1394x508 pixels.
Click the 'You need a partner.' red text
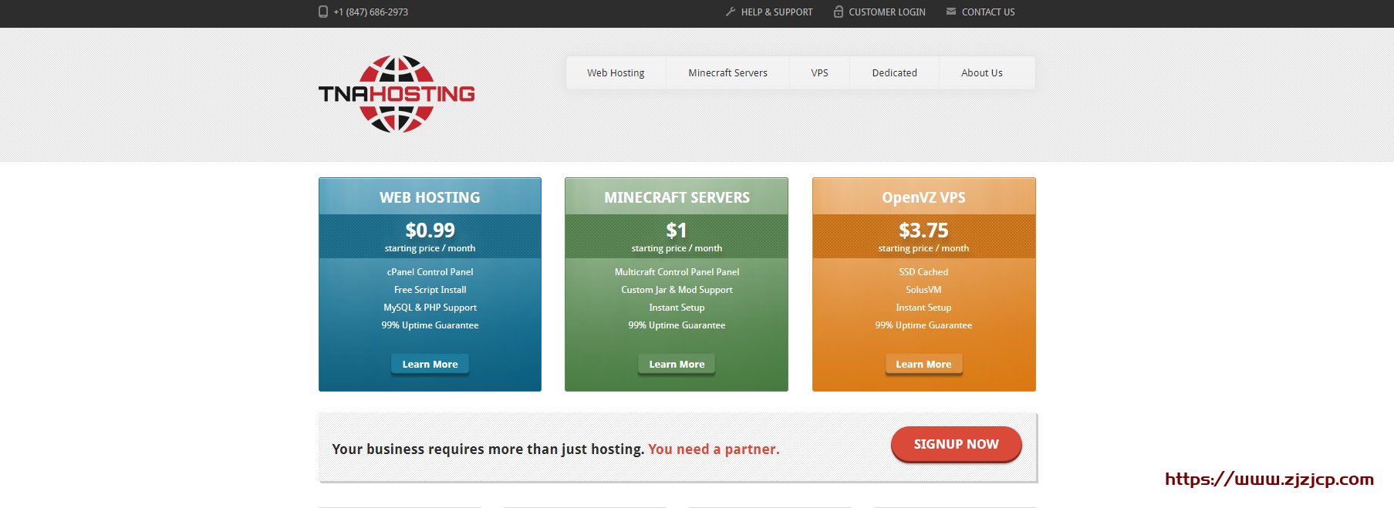coord(714,449)
